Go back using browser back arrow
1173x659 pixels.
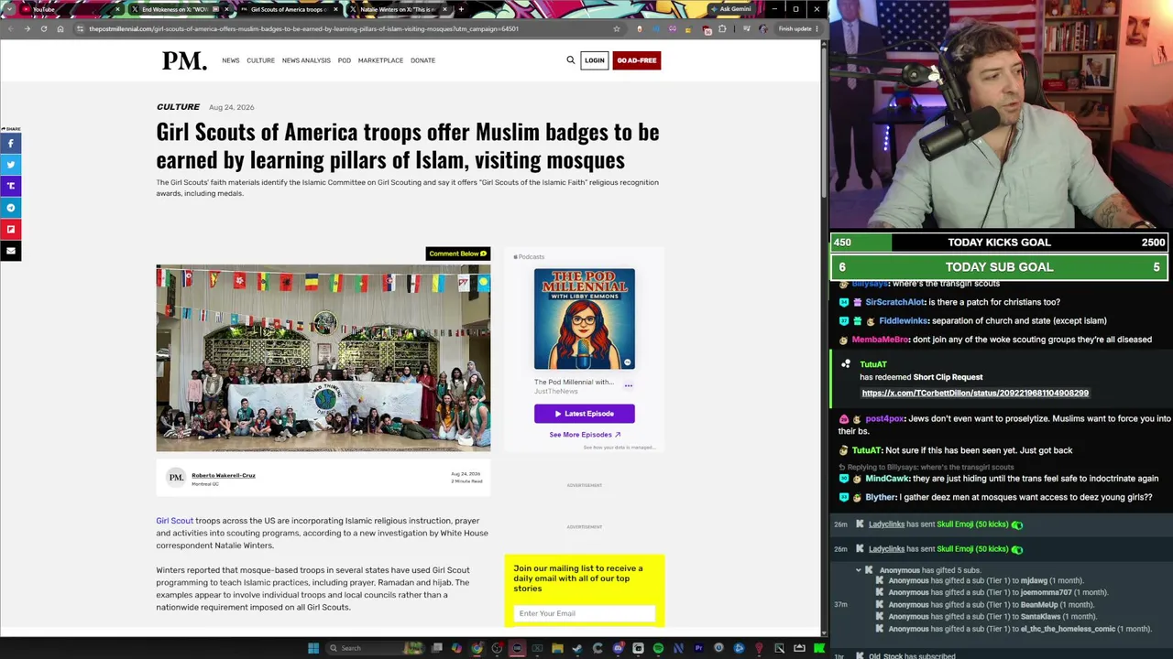10,28
